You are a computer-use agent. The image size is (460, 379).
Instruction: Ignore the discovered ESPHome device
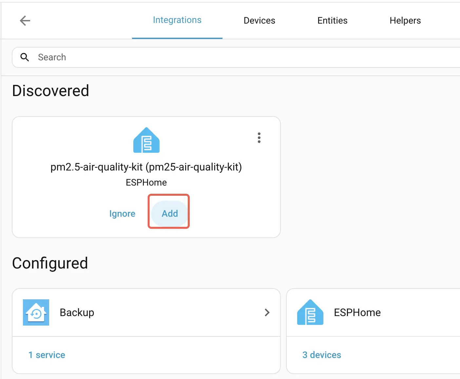click(122, 214)
